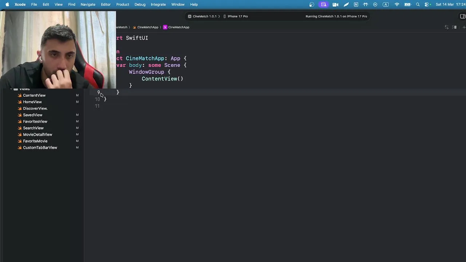This screenshot has height=262, width=466.
Task: Select CustomTabBarView in the navigator
Action: click(x=40, y=148)
